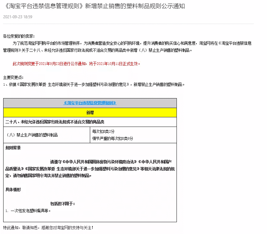This screenshot has height=234, width=267.
Task: Click the greeting 各位亲爱的卖家
Action: point(19,36)
